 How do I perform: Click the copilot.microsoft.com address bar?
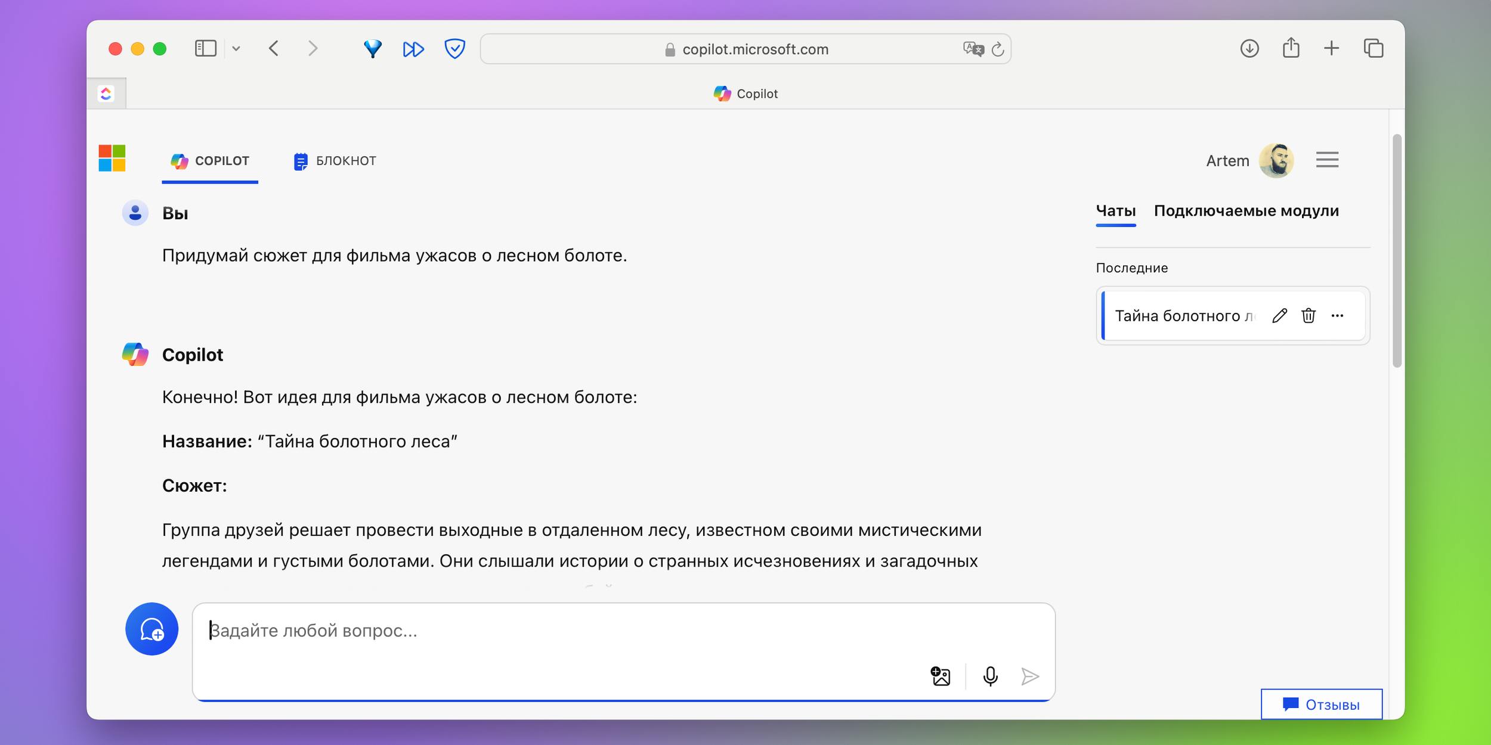[x=745, y=49]
